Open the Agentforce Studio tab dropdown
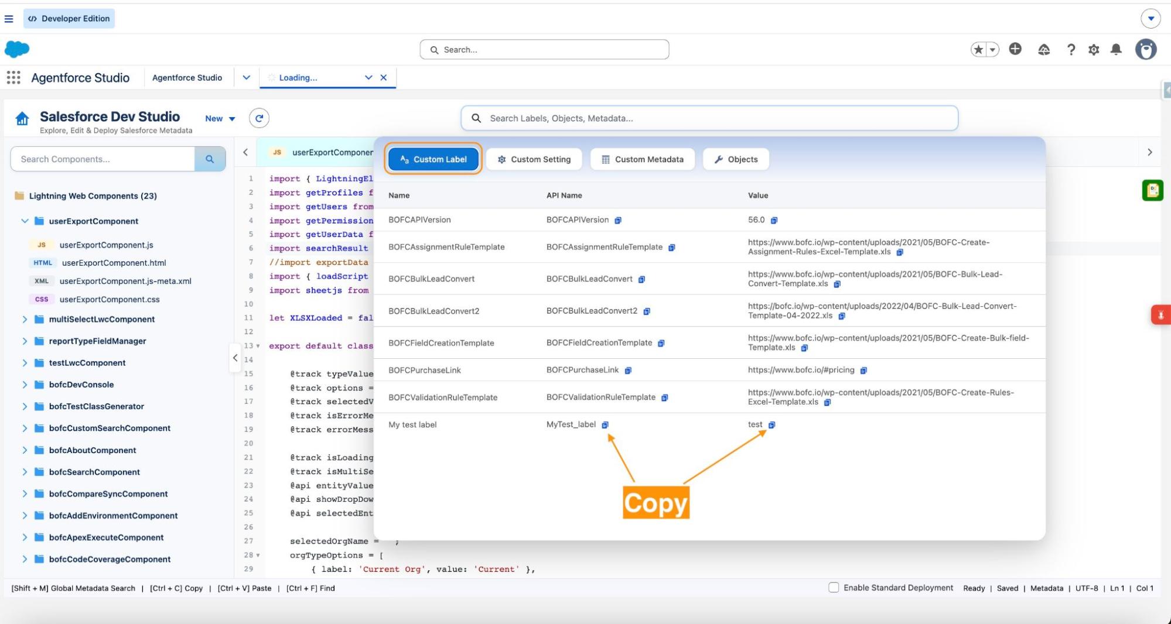Viewport: 1171px width, 624px height. tap(246, 77)
